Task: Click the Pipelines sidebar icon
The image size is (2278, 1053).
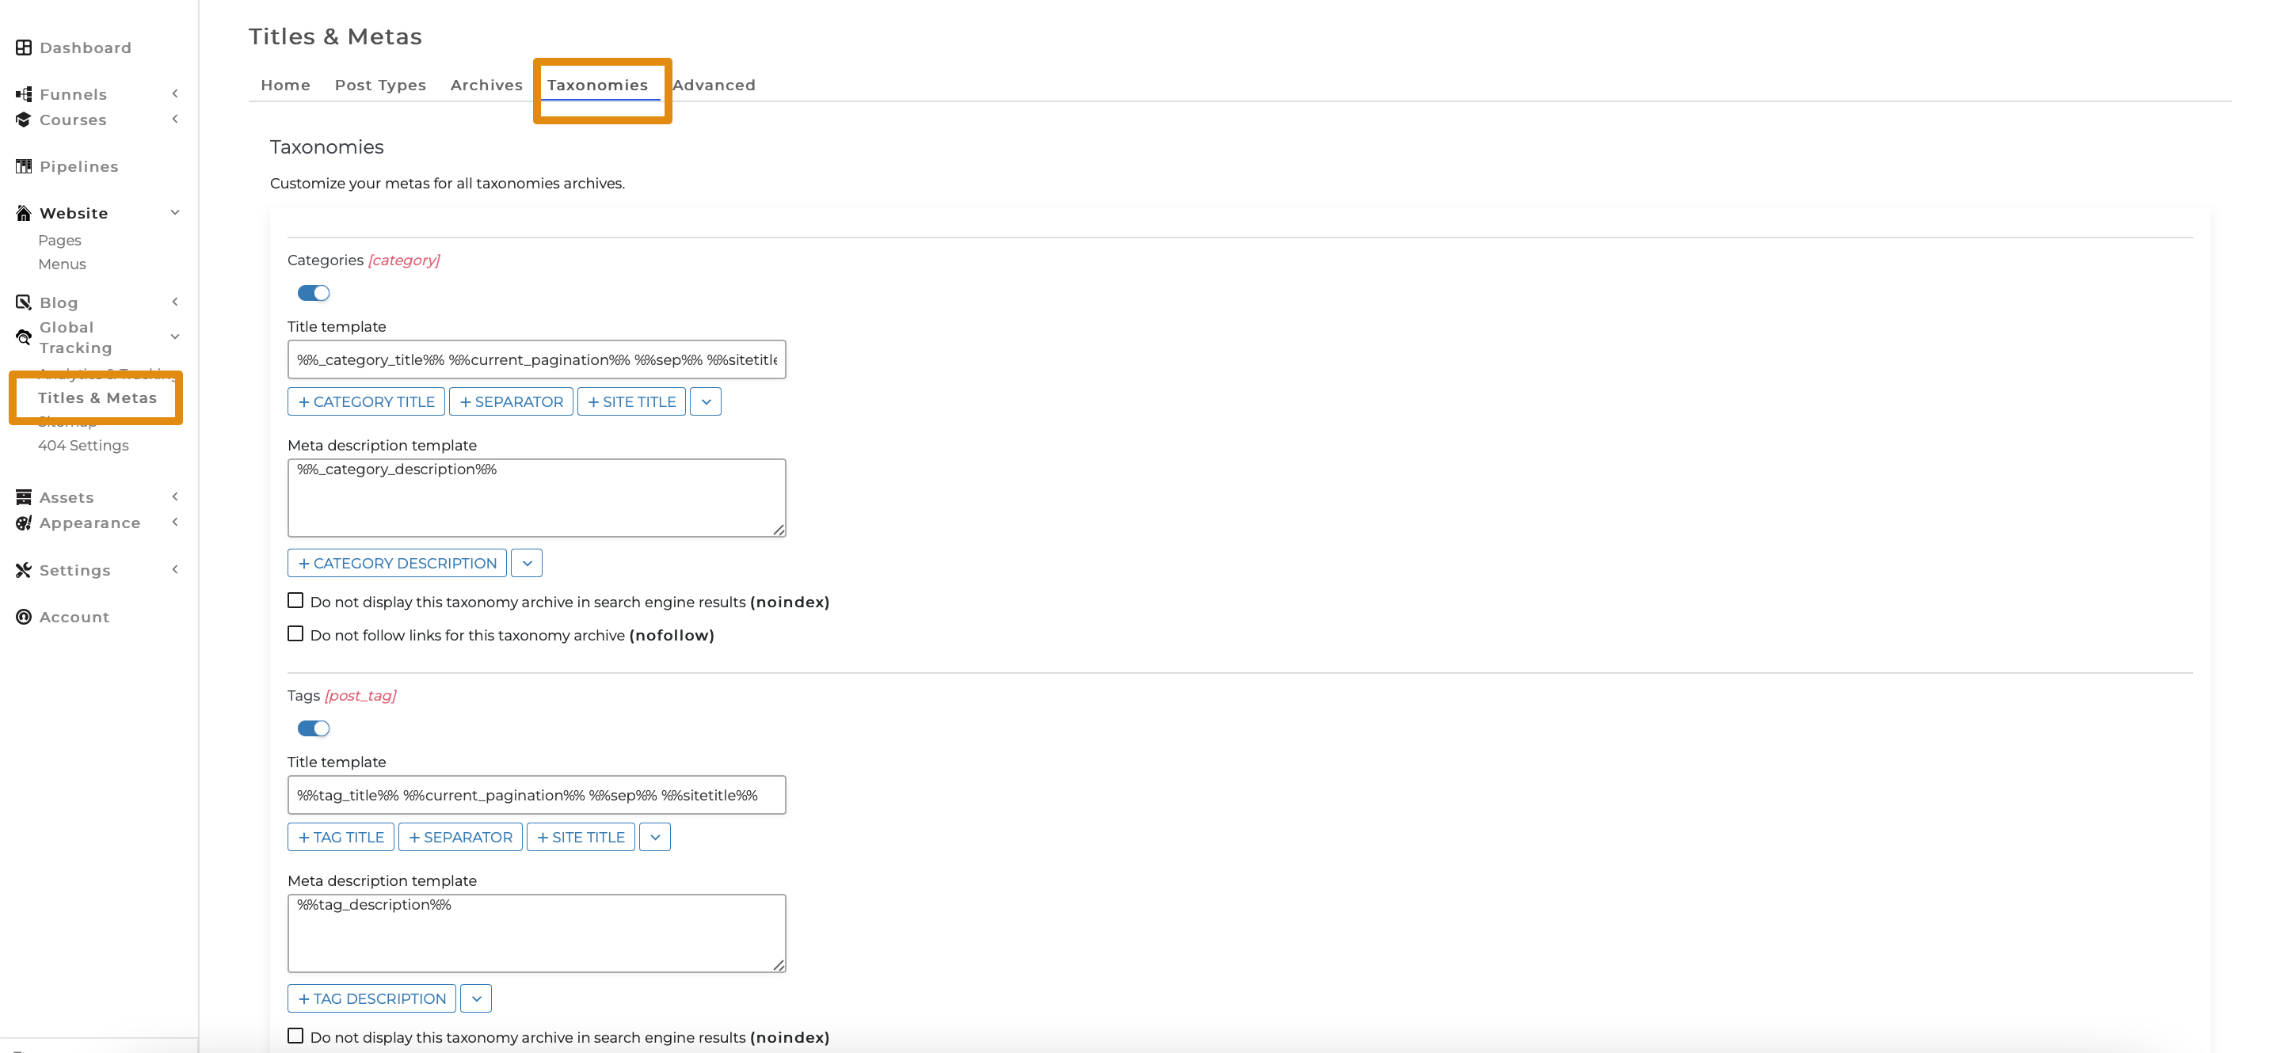Action: pos(23,165)
